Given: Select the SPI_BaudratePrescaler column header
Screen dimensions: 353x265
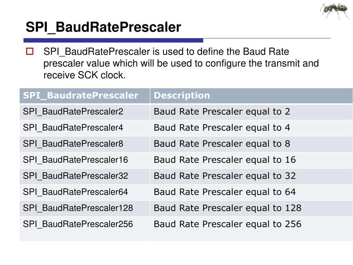Looking at the screenshot, I should click(85, 96).
